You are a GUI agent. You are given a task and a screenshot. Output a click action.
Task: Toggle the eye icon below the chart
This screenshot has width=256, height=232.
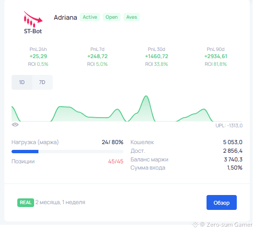pos(15,125)
